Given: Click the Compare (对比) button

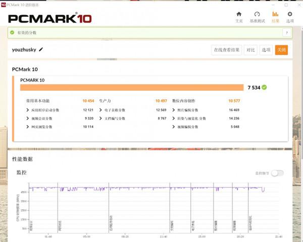Looking at the screenshot, I should (250, 50).
